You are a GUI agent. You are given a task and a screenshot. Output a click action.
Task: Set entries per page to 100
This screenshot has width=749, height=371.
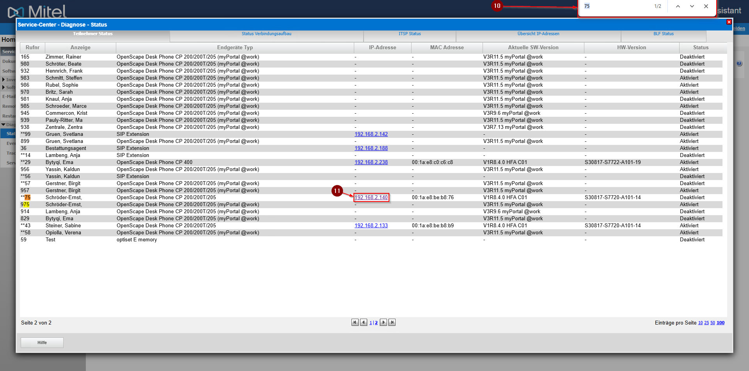(x=721, y=323)
